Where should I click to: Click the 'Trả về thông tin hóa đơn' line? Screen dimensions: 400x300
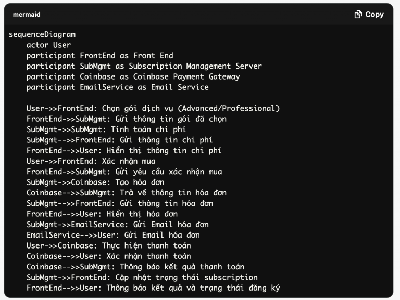[x=127, y=193]
